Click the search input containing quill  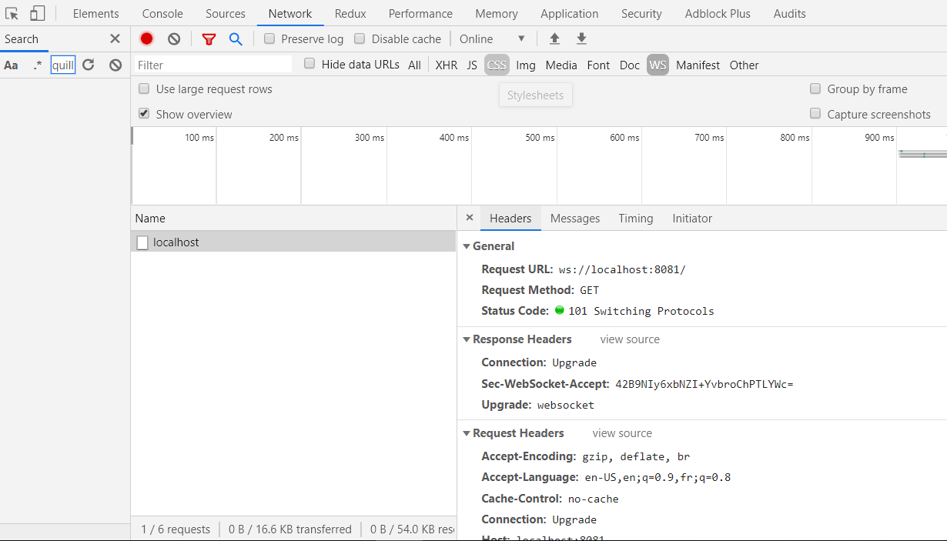click(63, 65)
